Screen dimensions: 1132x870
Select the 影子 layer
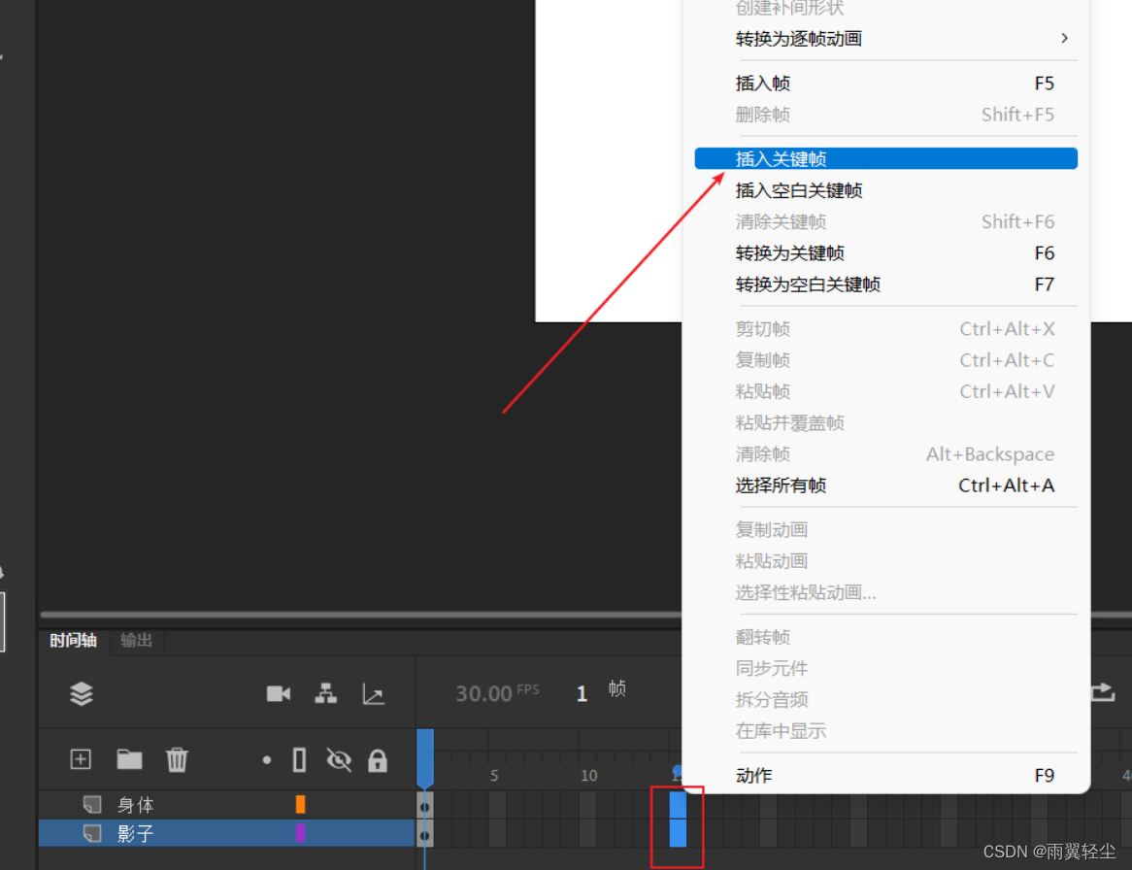(136, 833)
